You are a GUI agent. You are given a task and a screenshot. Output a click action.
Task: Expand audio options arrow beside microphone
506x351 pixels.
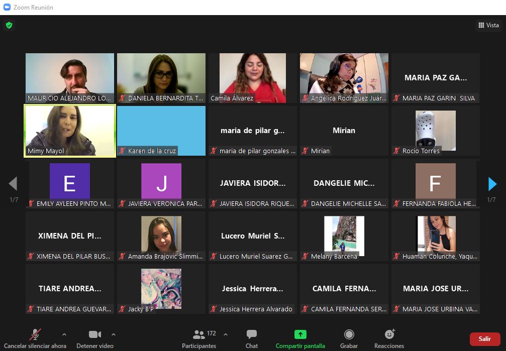[64, 334]
